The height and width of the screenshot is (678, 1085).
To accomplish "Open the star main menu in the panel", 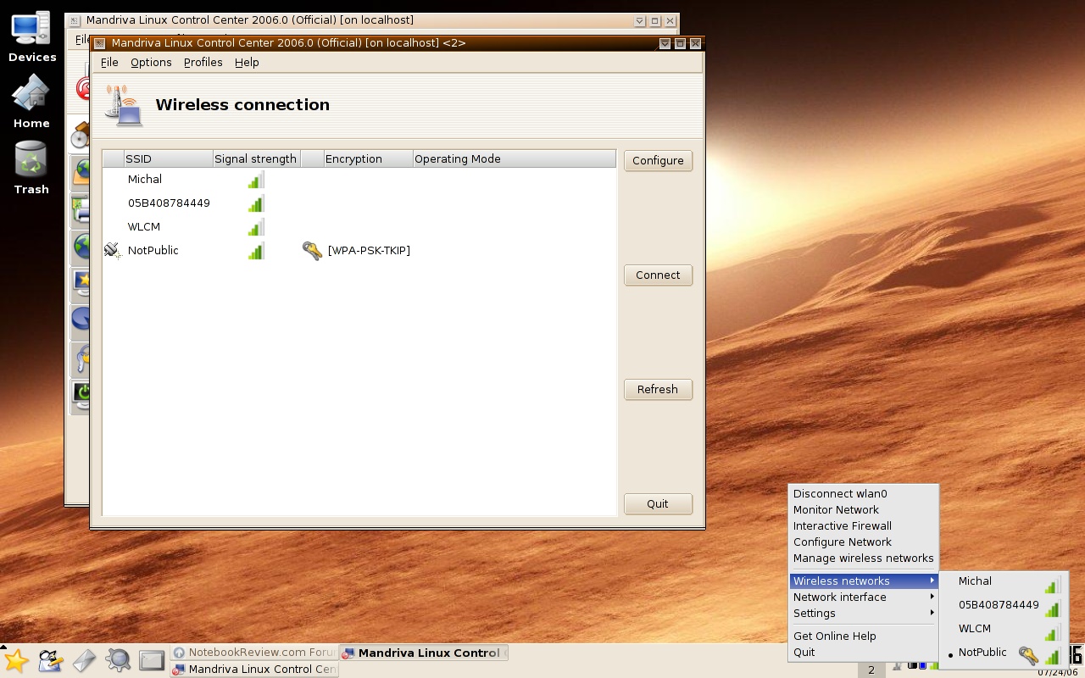I will click(16, 661).
